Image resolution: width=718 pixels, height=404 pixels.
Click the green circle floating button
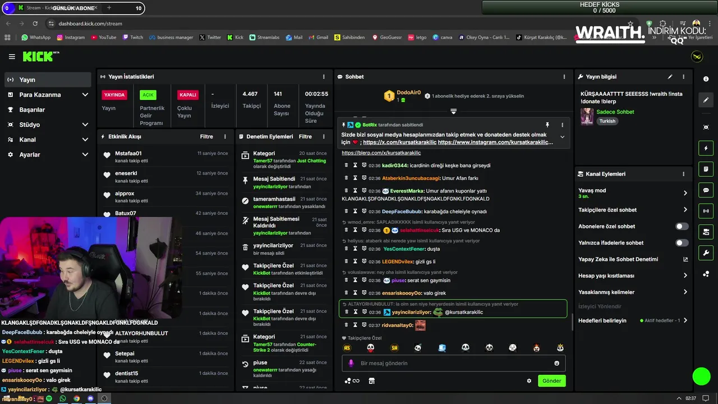click(x=701, y=377)
